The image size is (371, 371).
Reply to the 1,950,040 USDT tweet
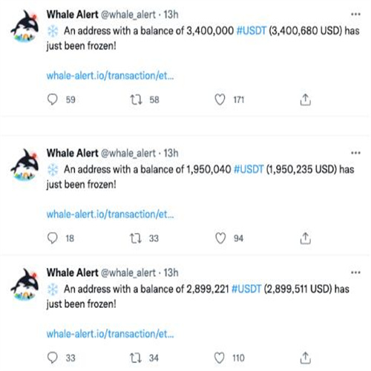pyautogui.click(x=53, y=238)
